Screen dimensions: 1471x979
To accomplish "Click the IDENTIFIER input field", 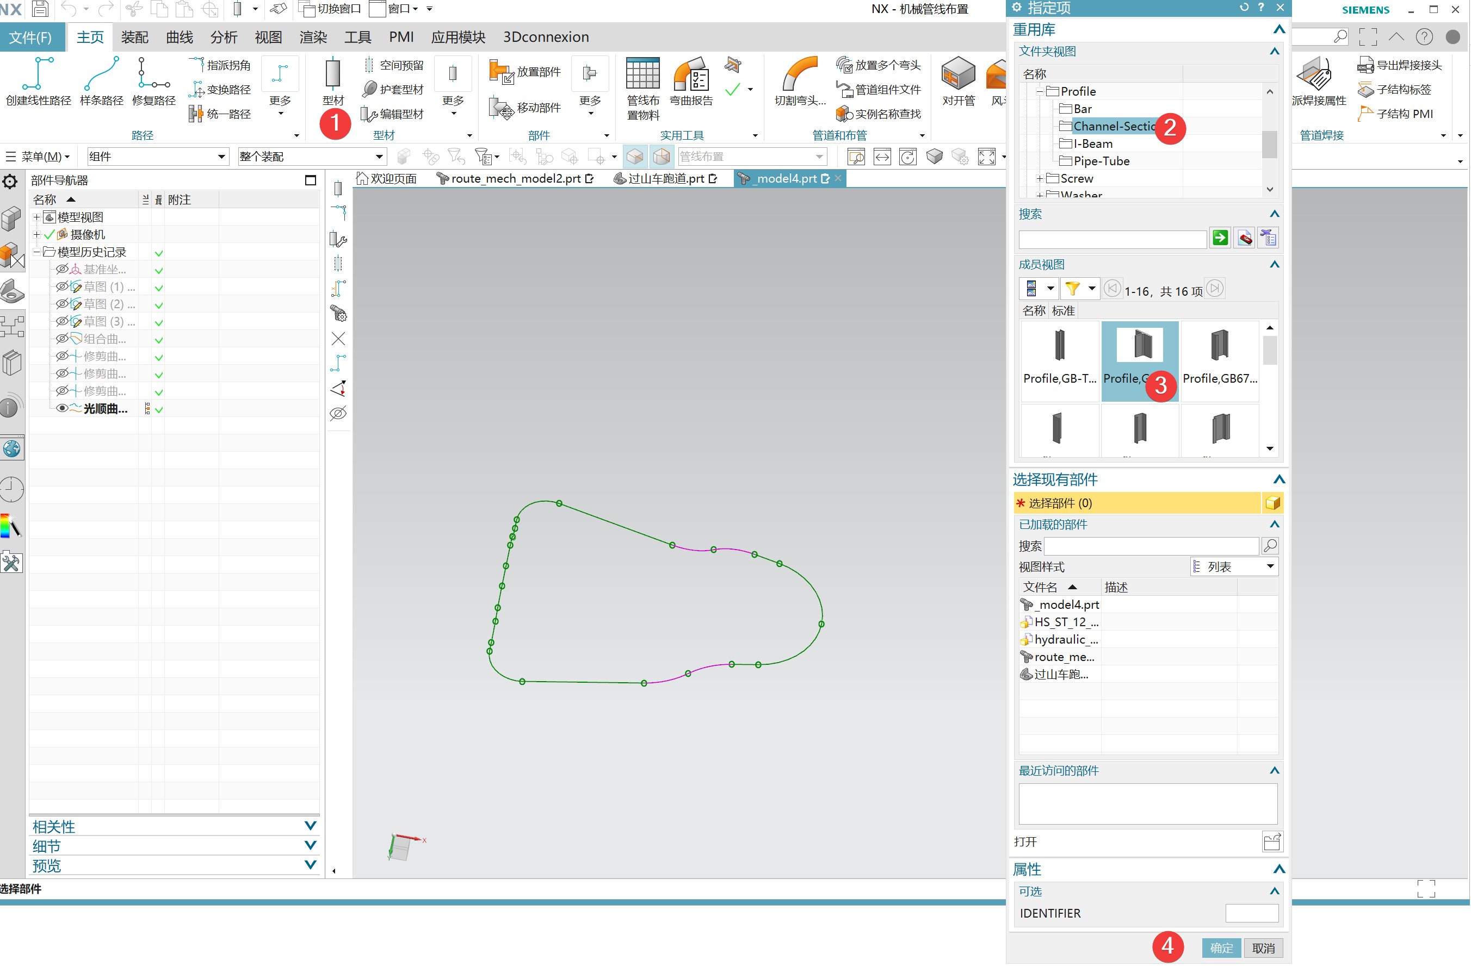I will (x=1252, y=913).
